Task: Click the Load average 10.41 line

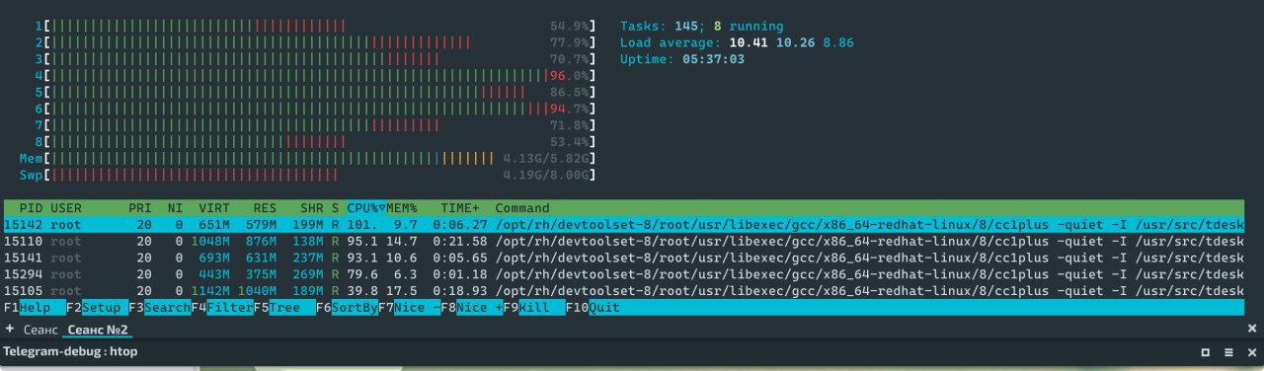Action: click(737, 42)
